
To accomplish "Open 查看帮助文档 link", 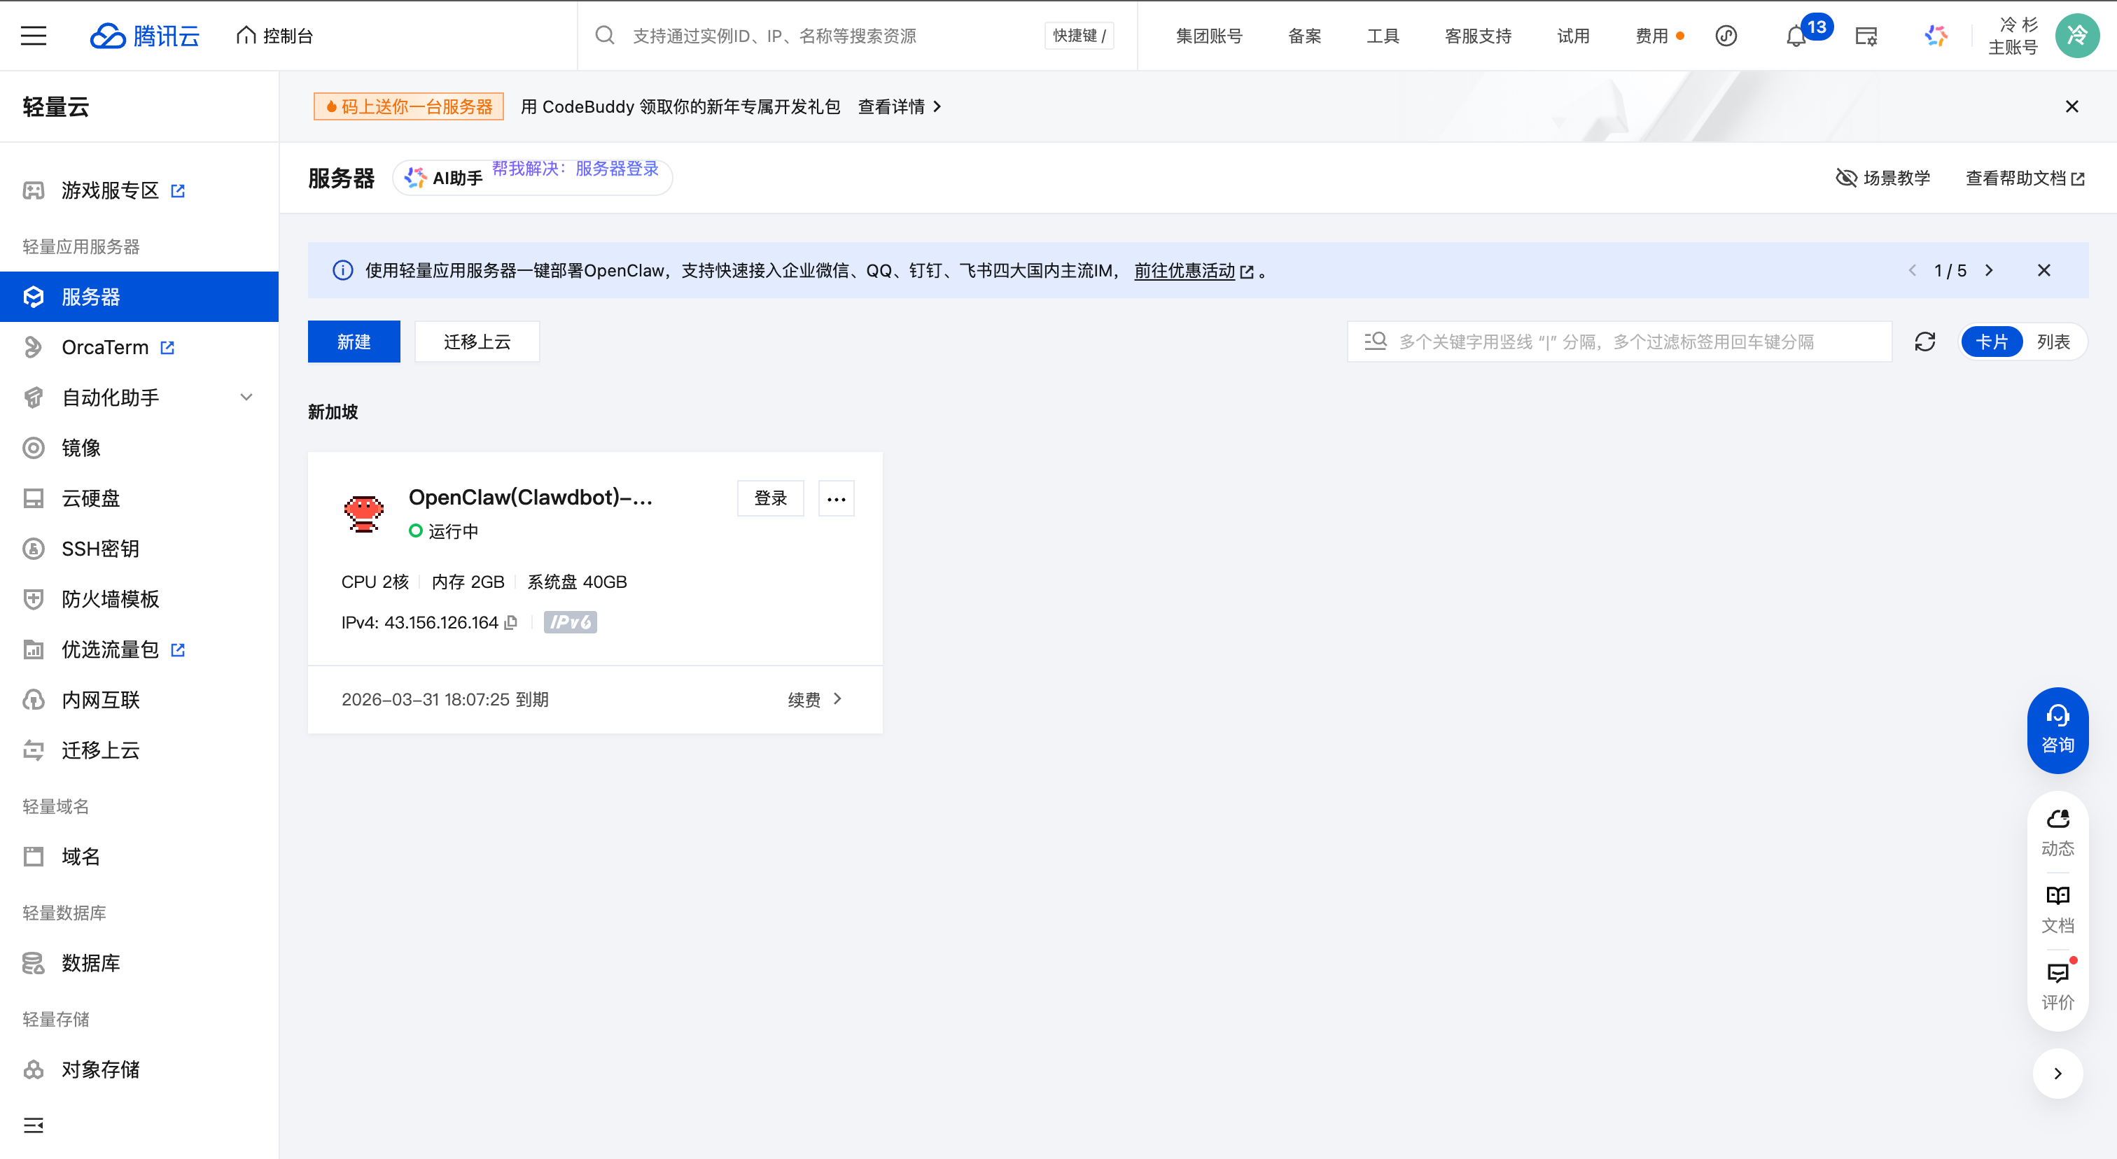I will click(x=2016, y=178).
